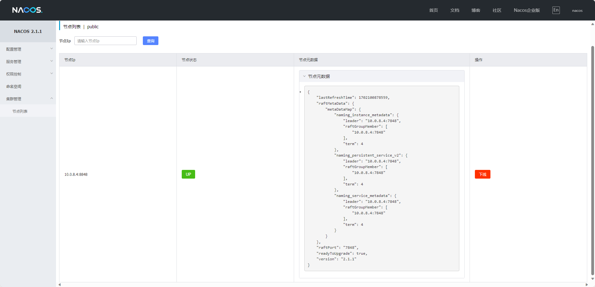
Task: Open the Nacos企业版 link
Action: [x=527, y=10]
